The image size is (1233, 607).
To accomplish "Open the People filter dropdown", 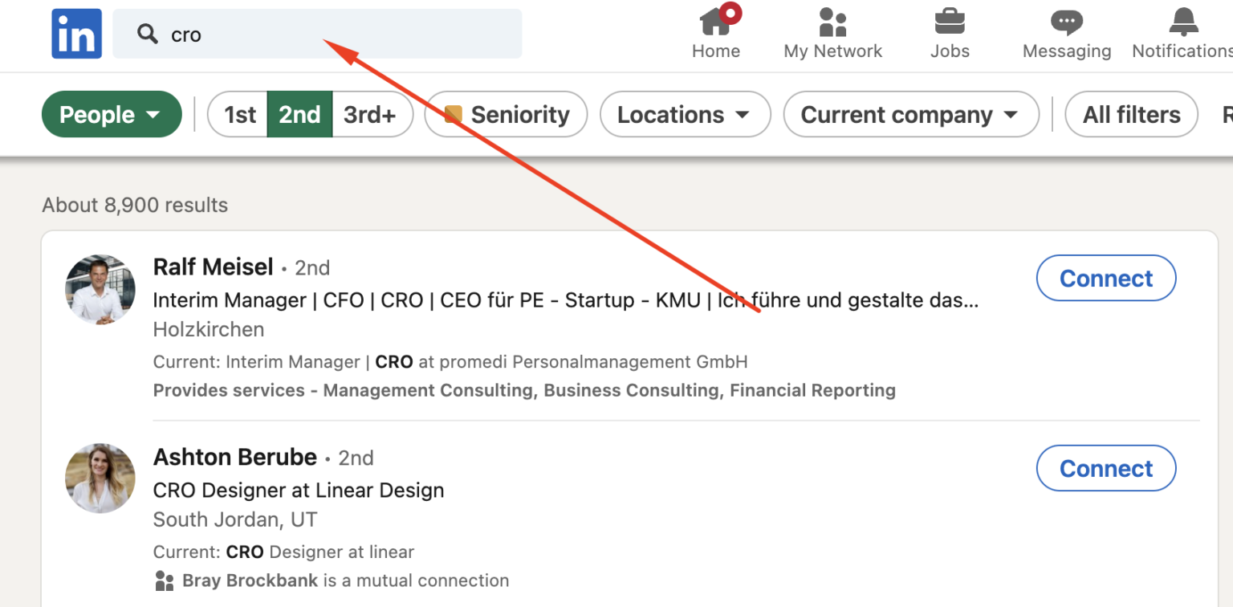I will coord(112,114).
